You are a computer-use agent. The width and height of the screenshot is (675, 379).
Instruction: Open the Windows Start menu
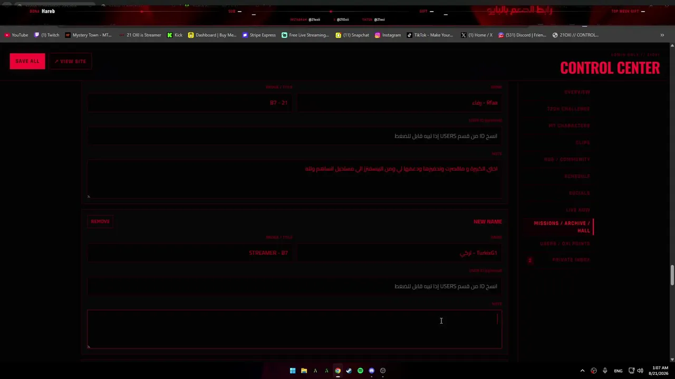click(293, 371)
